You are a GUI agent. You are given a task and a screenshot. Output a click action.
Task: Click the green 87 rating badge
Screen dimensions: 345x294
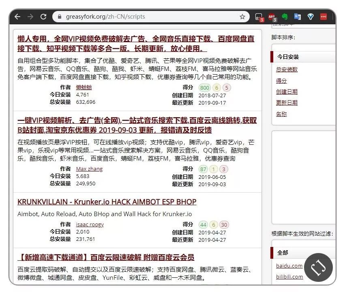tap(203, 169)
